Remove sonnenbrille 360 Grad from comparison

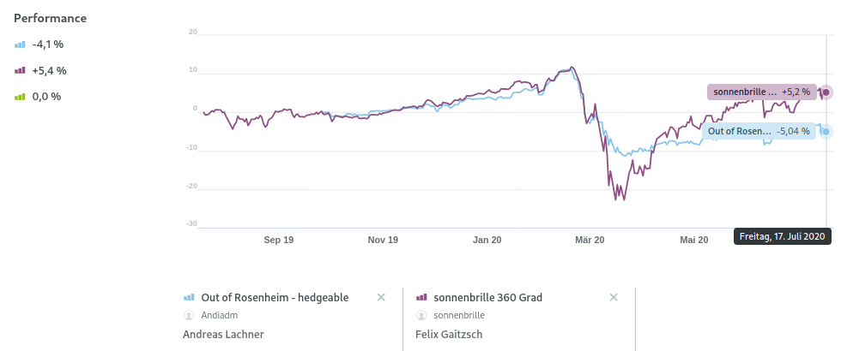(x=614, y=297)
